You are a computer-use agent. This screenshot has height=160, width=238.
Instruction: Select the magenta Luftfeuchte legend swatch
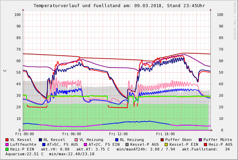click(x=7, y=144)
